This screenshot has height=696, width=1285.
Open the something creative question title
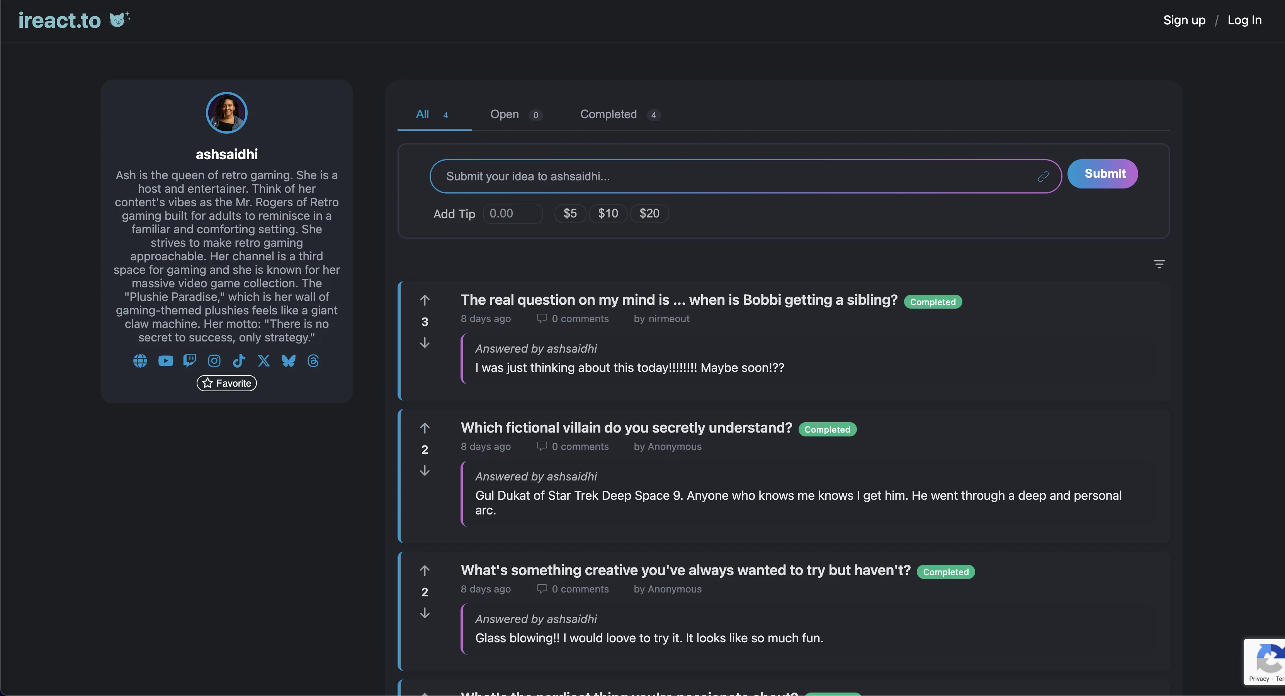685,570
